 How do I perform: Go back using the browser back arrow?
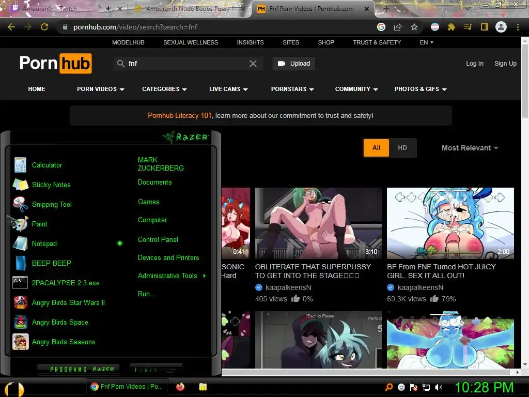click(x=11, y=27)
